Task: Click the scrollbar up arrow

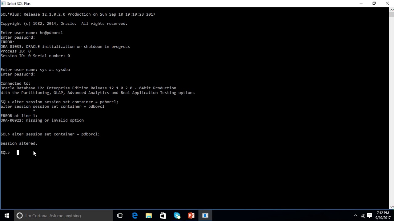Action: pyautogui.click(x=392, y=10)
